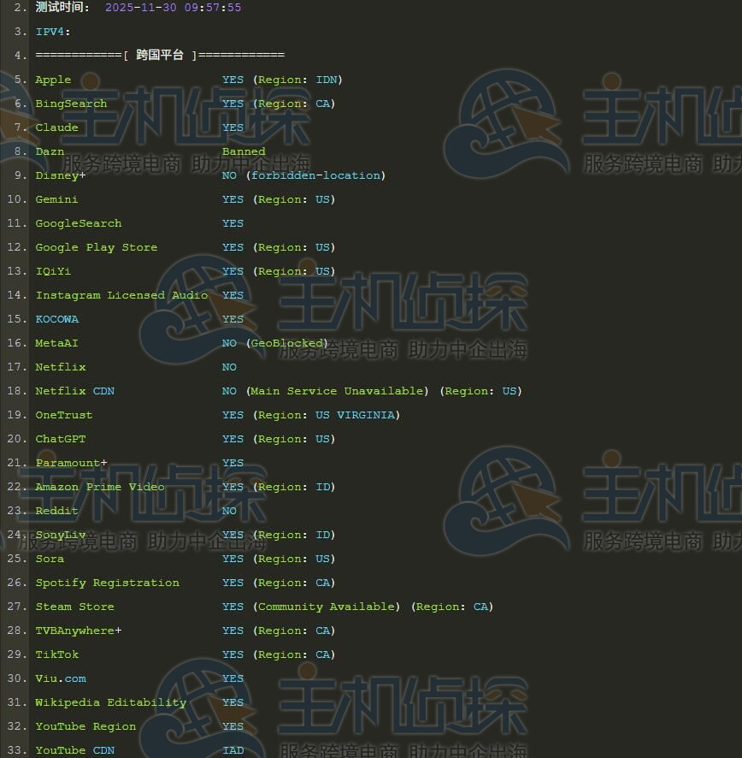Image resolution: width=742 pixels, height=758 pixels.
Task: Click the NO result beside Netflix
Action: 229,367
